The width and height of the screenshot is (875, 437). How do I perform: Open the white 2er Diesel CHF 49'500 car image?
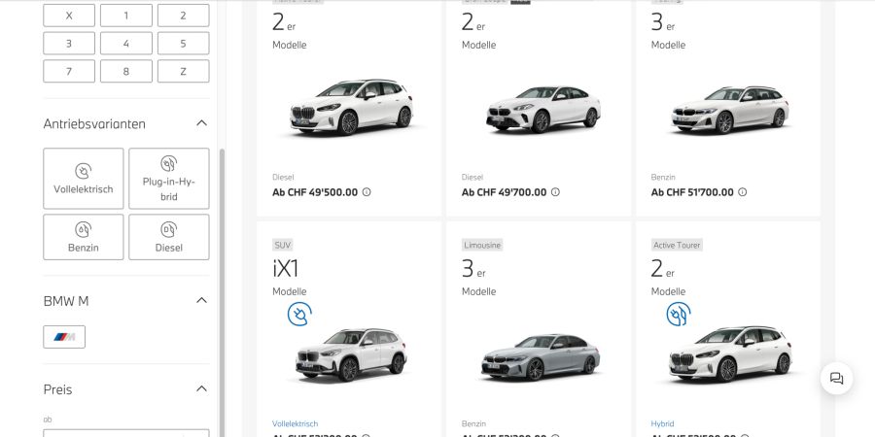tap(351, 108)
